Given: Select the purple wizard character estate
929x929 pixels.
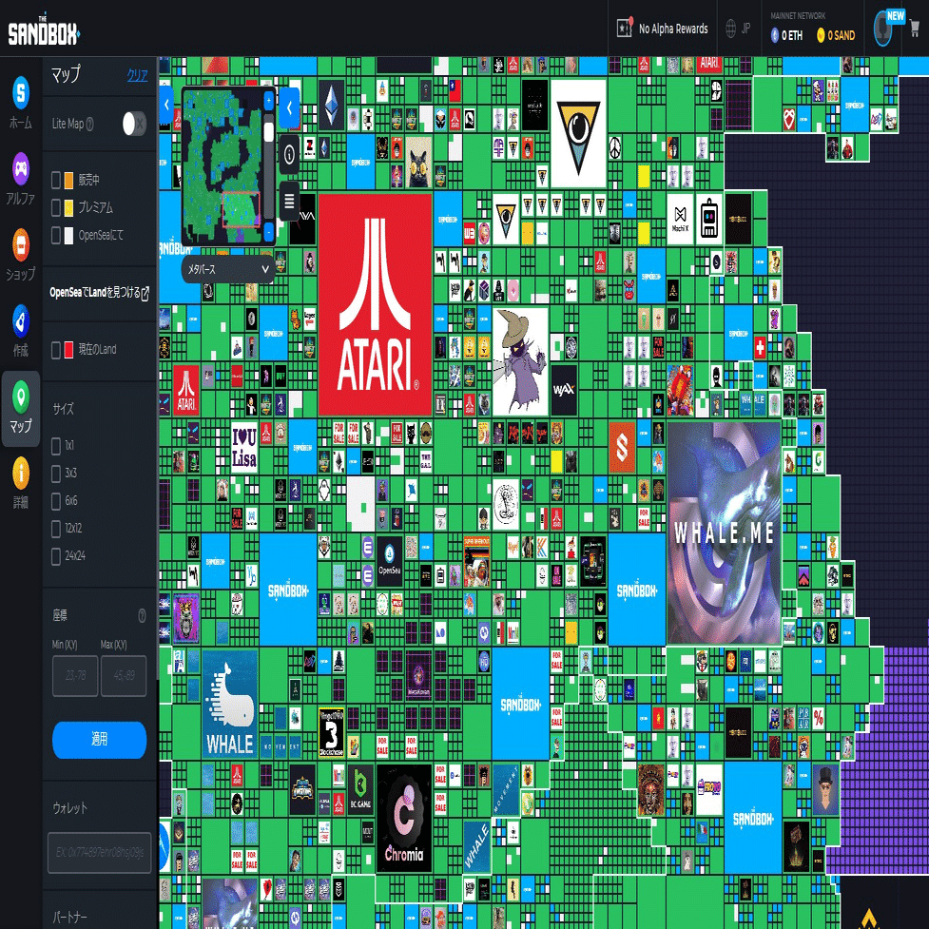Looking at the screenshot, I should (519, 361).
